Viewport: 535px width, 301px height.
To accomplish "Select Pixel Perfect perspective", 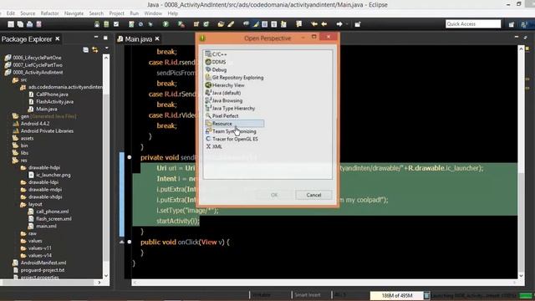I will (222, 115).
